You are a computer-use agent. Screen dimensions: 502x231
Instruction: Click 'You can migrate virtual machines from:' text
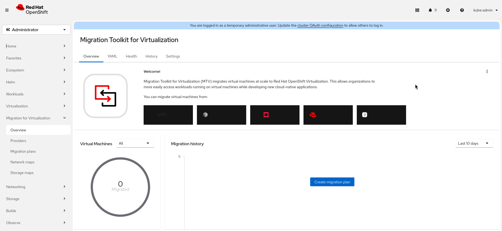(x=176, y=97)
